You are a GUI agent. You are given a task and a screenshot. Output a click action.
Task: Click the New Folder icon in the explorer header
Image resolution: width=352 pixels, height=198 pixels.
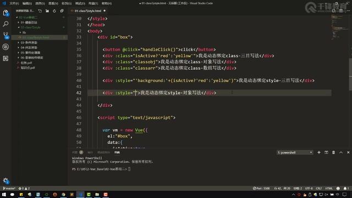click(47, 11)
